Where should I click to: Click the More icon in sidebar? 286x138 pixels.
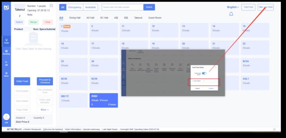point(6,74)
